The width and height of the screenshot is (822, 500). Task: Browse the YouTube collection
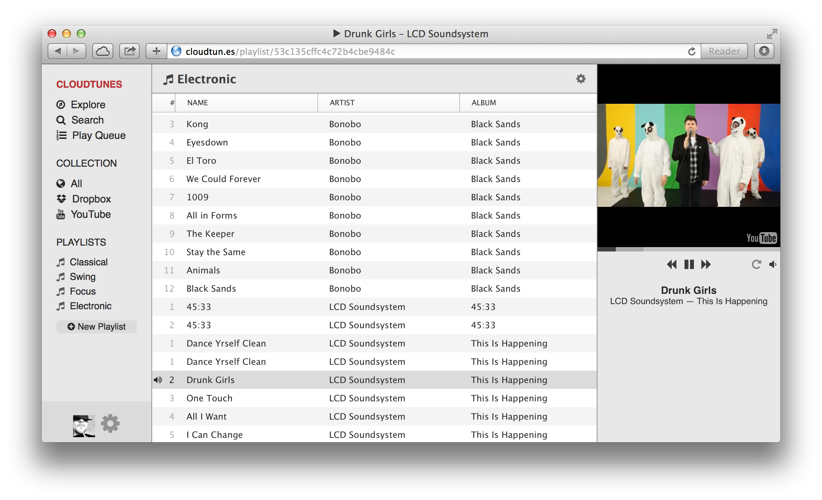(x=90, y=214)
